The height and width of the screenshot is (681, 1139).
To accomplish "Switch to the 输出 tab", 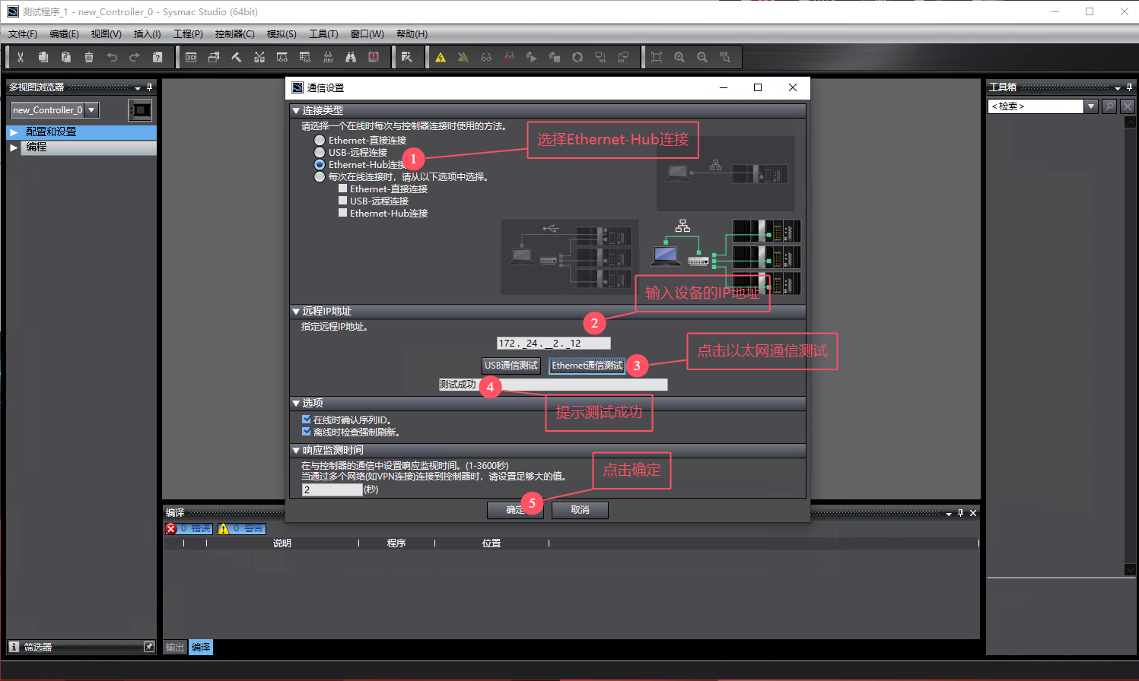I will click(175, 648).
